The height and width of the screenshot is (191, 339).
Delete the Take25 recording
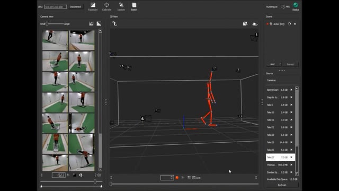(x=291, y=142)
